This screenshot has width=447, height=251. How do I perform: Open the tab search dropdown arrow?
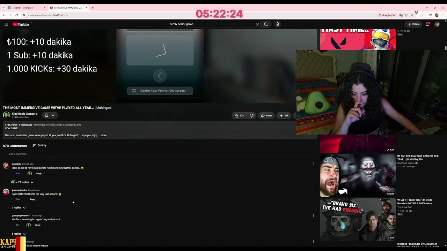click(3, 8)
